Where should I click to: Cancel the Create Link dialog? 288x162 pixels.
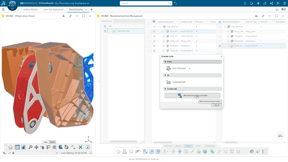click(216, 105)
